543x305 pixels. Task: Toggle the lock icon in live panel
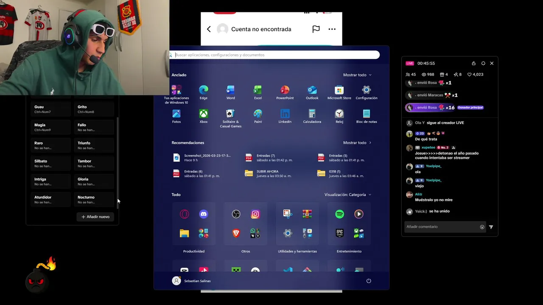click(x=473, y=63)
